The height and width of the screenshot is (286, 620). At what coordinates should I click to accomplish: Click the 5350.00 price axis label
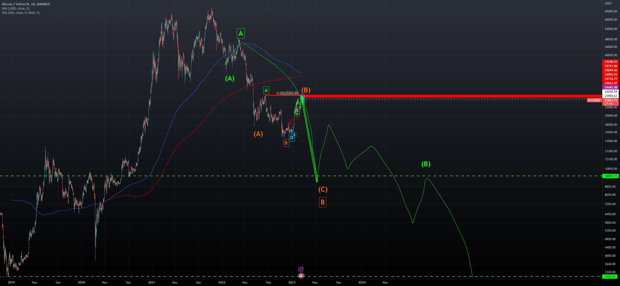(x=610, y=231)
